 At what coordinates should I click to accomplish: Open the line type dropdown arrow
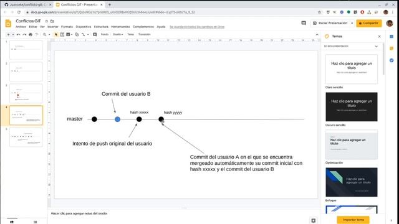(x=88, y=34)
